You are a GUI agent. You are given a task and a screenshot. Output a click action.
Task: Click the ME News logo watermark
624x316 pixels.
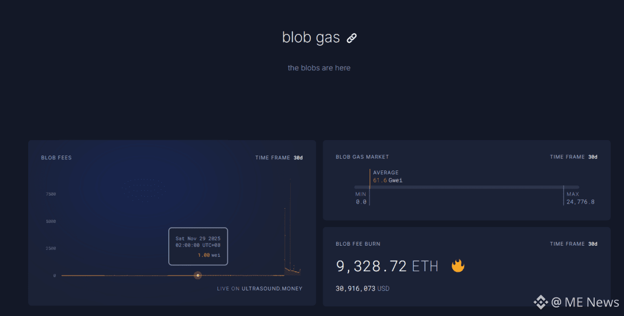[576, 302]
